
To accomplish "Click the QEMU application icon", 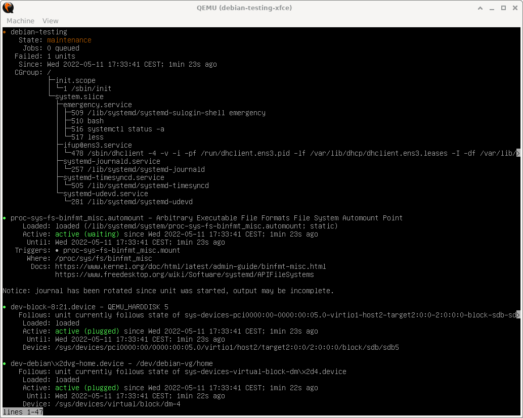I will [x=8, y=8].
